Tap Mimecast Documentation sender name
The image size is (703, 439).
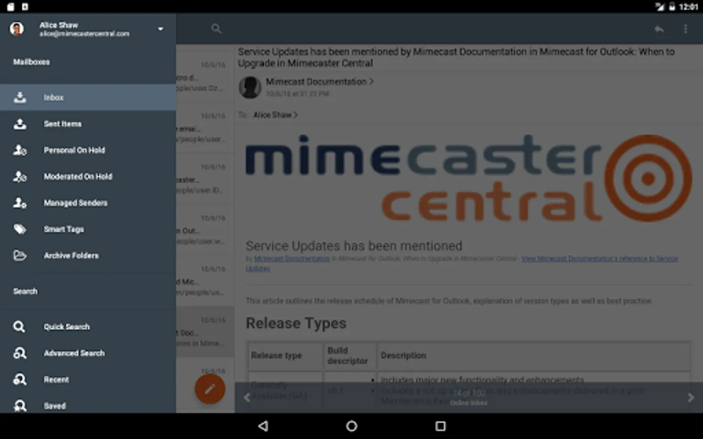pos(316,81)
